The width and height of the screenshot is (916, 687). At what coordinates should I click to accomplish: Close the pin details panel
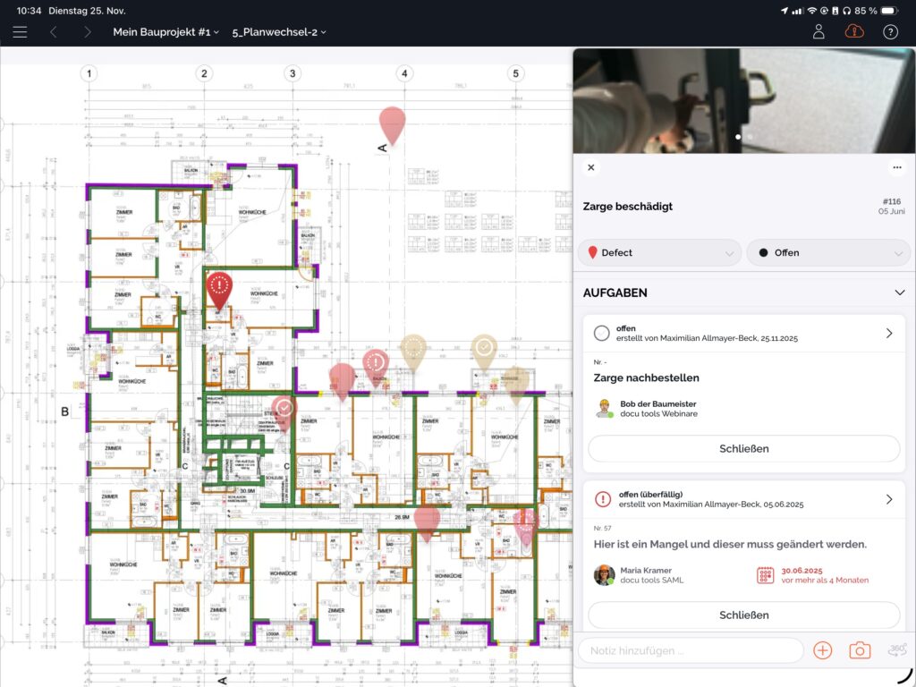coord(590,167)
